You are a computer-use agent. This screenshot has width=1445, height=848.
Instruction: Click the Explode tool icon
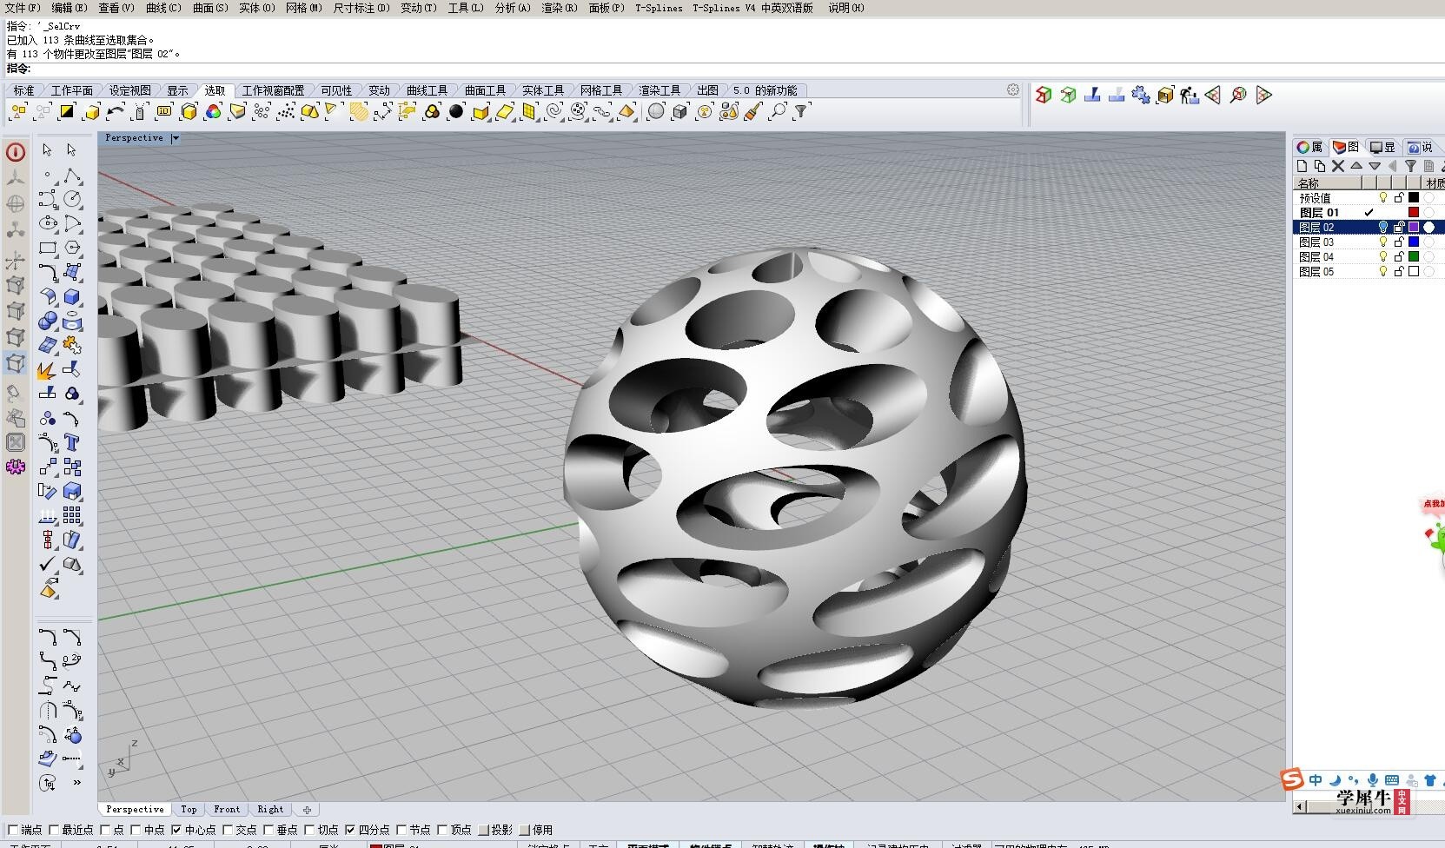47,371
